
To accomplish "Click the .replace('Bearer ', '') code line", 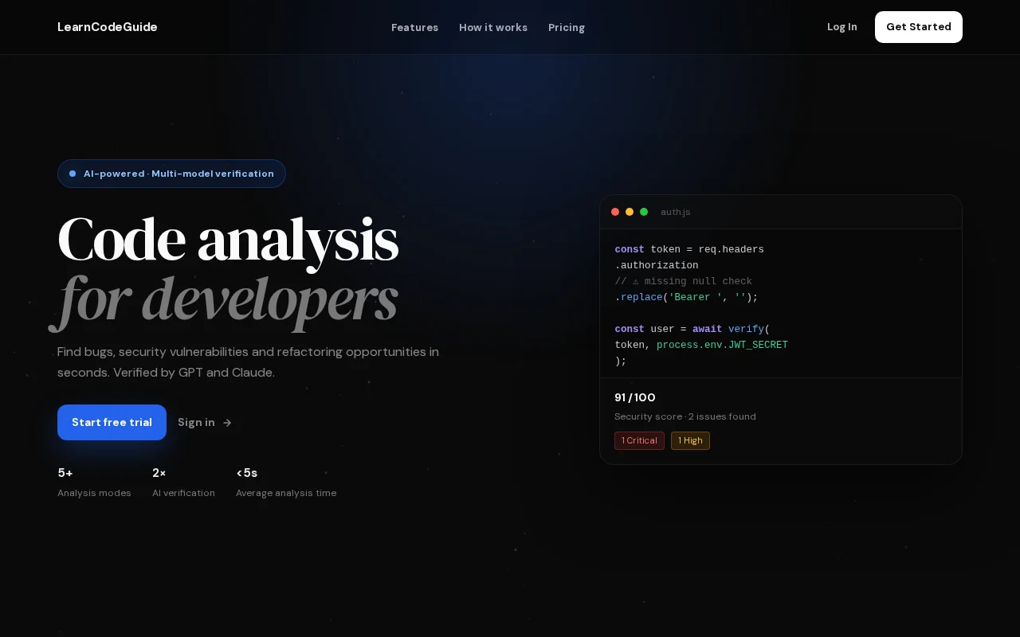I will coord(687,297).
